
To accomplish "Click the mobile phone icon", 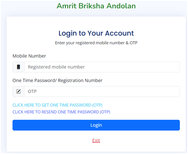I will [19, 67].
